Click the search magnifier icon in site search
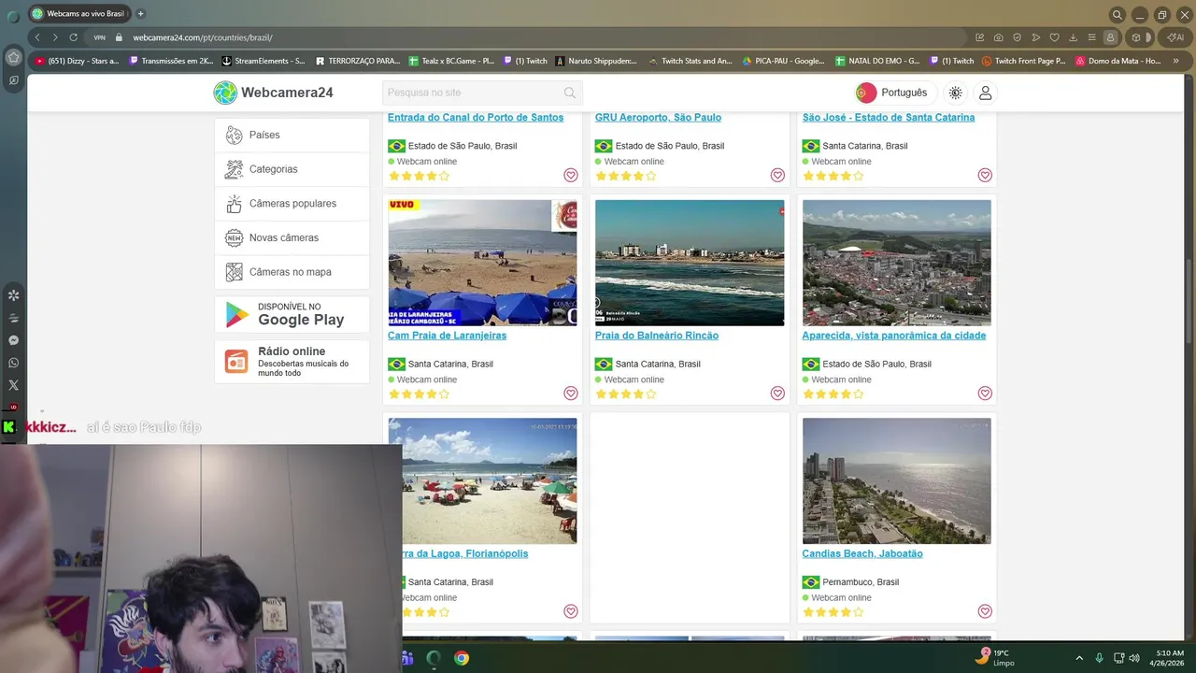1196x673 pixels. click(x=570, y=93)
